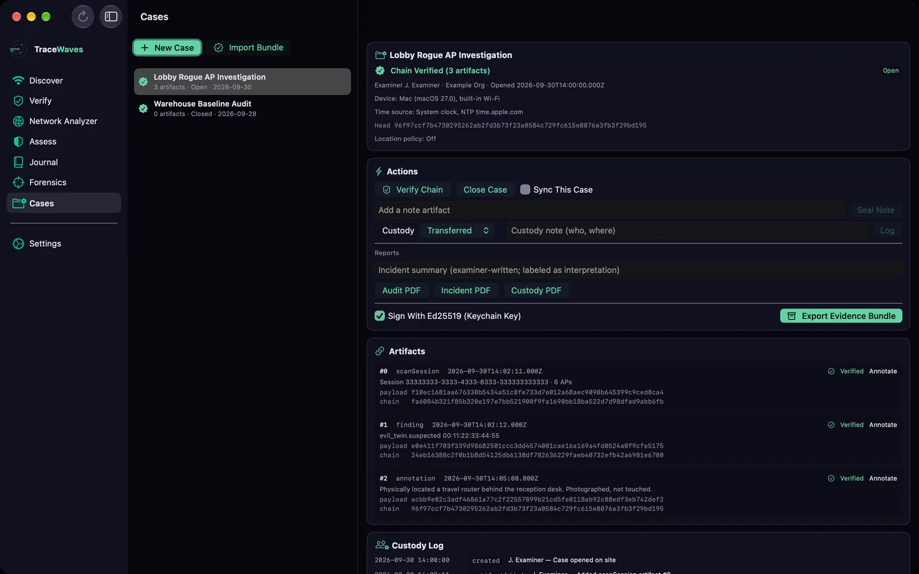Focus the Custody note (who, where) field
Viewport: 919px width, 574px height.
pyautogui.click(x=687, y=231)
